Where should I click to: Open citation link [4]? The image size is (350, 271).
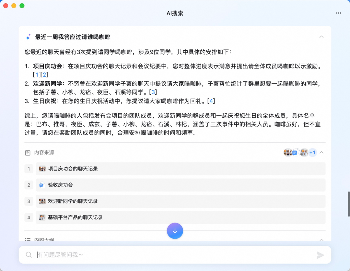[211, 101]
